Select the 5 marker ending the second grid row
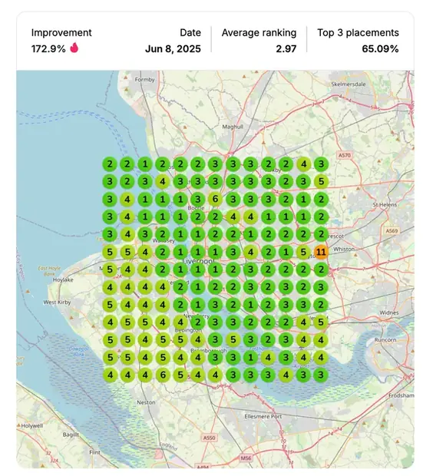The image size is (423, 476). pos(321,181)
